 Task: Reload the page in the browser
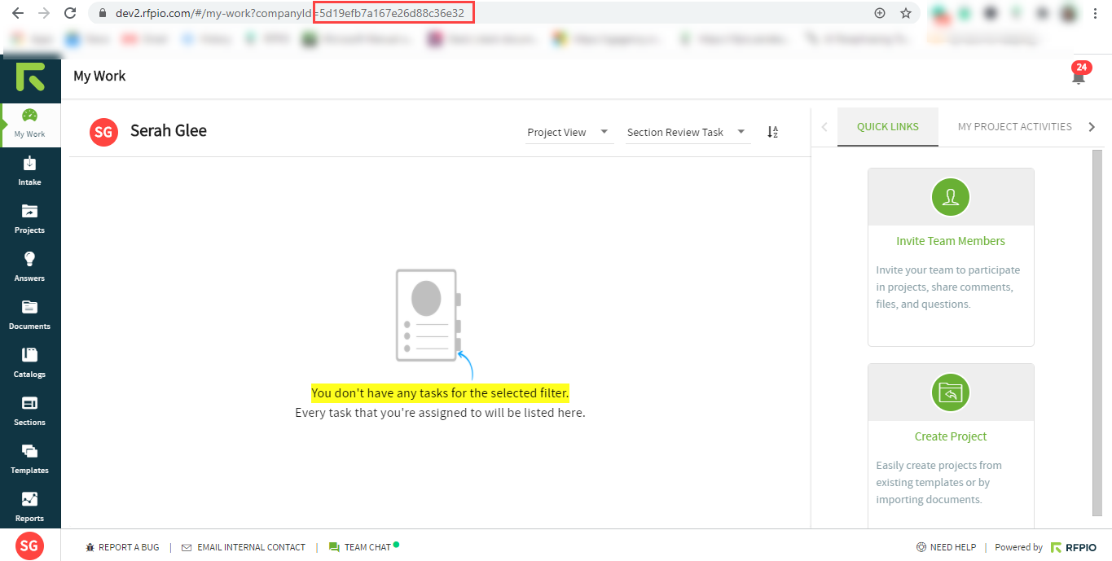70,13
